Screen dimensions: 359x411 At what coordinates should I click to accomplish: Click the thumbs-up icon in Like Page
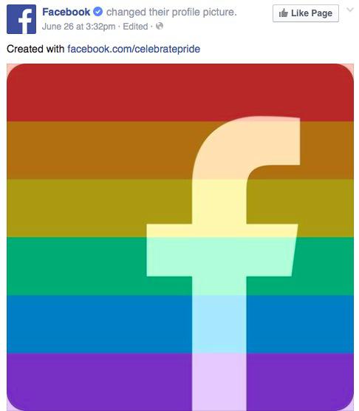[x=284, y=13]
